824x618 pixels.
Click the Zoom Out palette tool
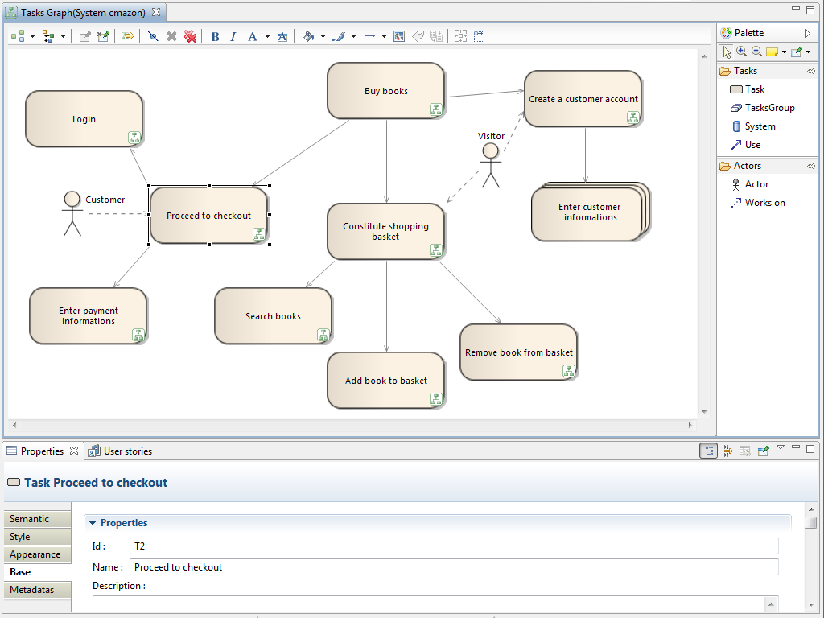pyautogui.click(x=756, y=51)
